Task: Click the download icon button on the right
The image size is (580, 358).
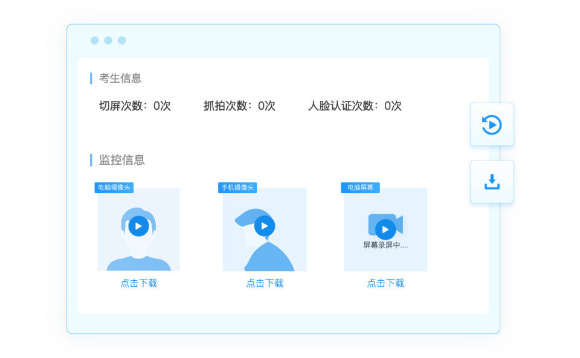Action: point(492,182)
